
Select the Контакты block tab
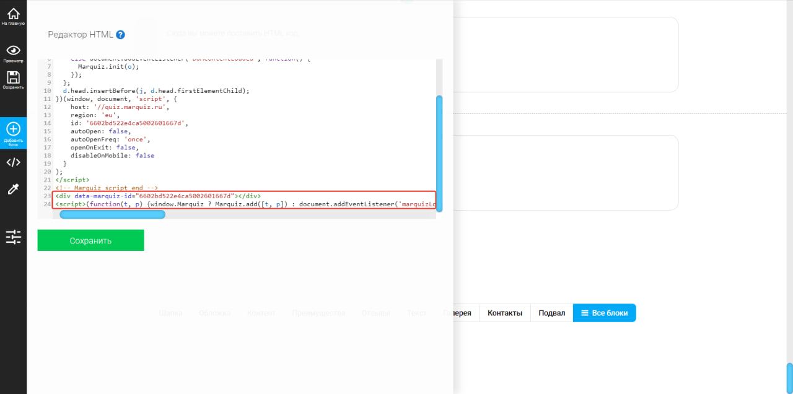coord(505,313)
